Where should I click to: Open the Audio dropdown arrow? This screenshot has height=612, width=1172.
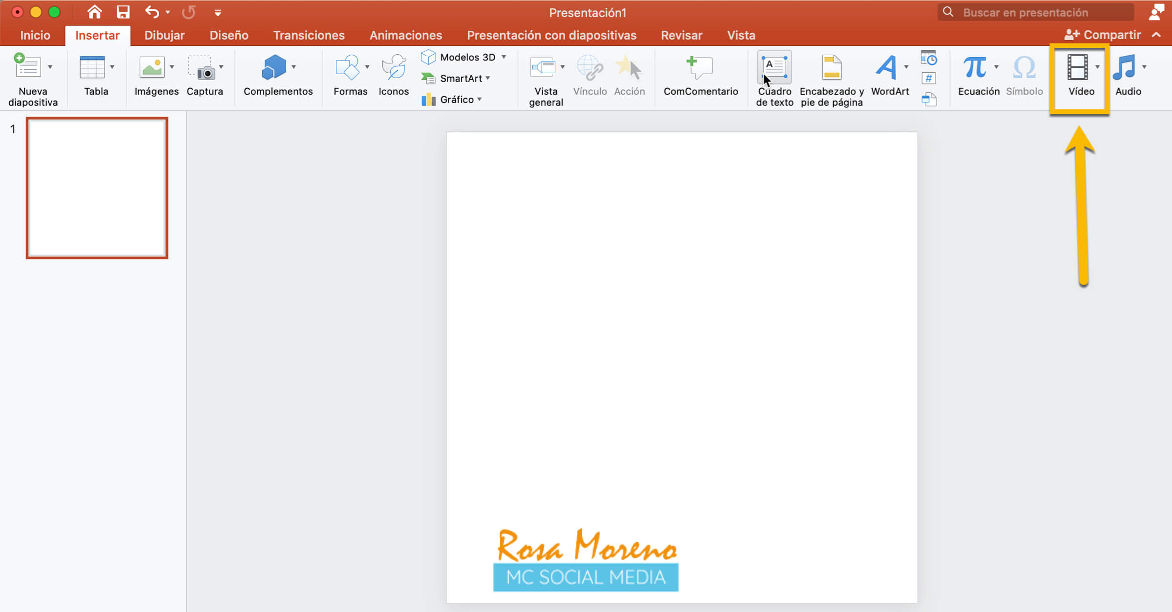1144,67
